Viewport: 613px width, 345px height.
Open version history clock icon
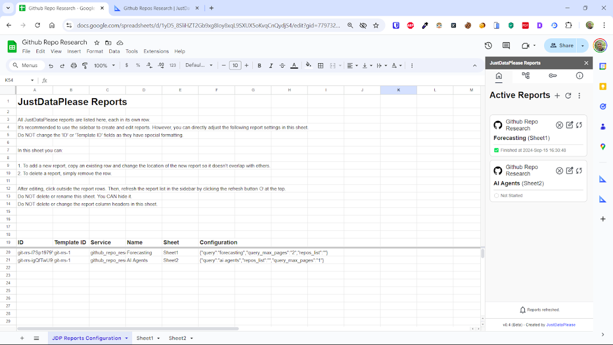[x=488, y=46]
